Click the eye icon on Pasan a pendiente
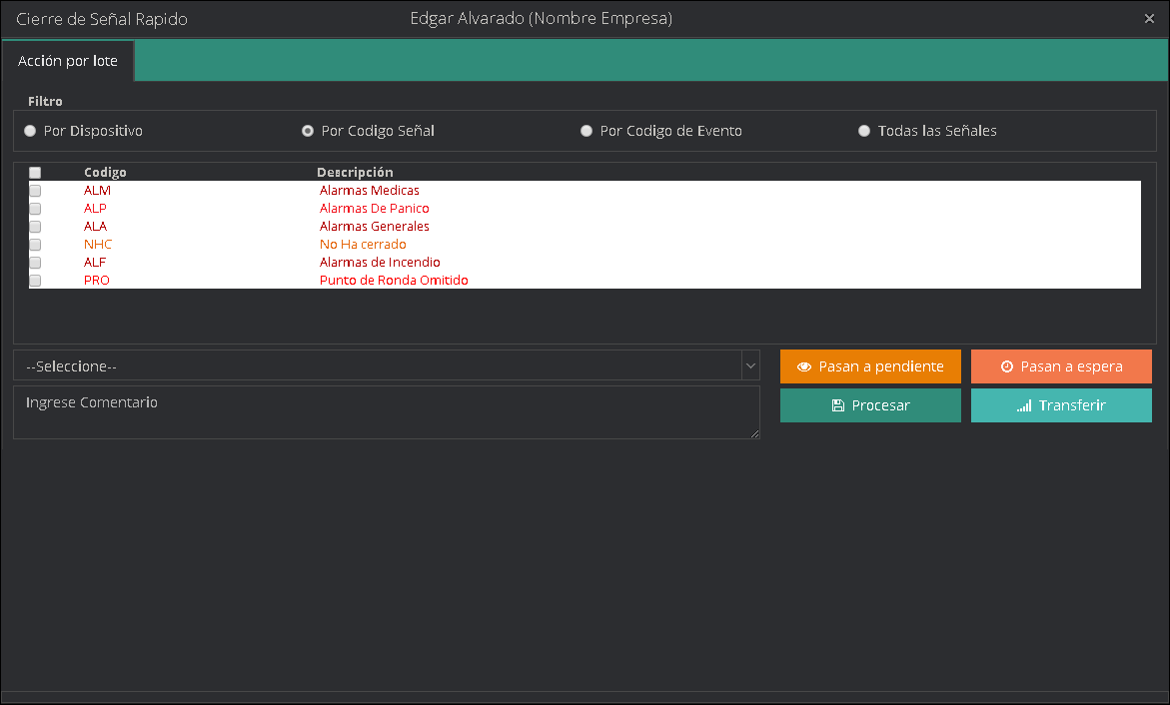 [x=803, y=366]
